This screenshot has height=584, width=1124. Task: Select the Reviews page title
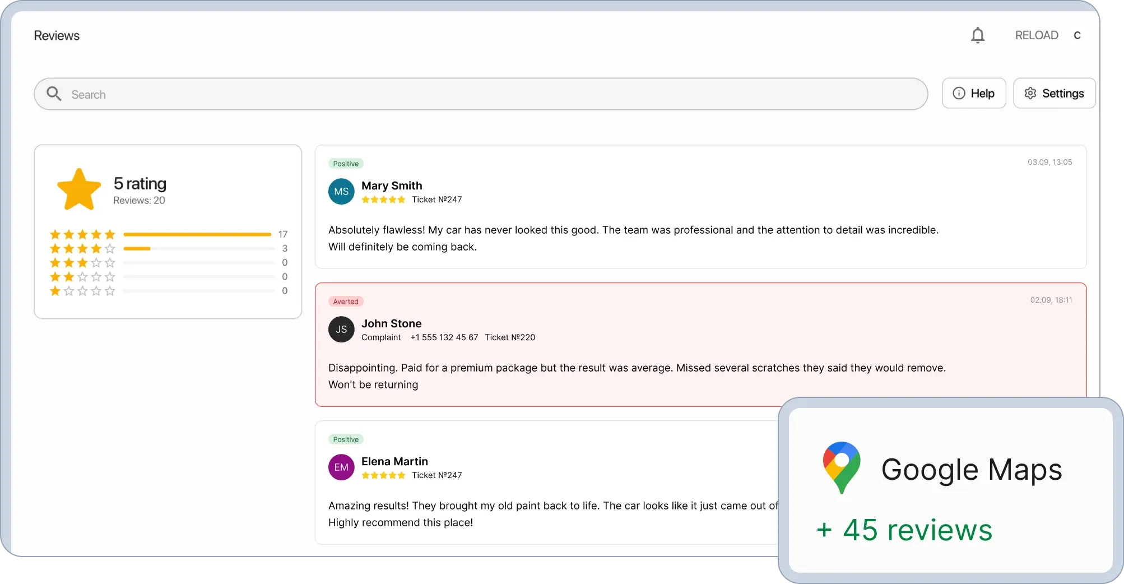(x=57, y=35)
